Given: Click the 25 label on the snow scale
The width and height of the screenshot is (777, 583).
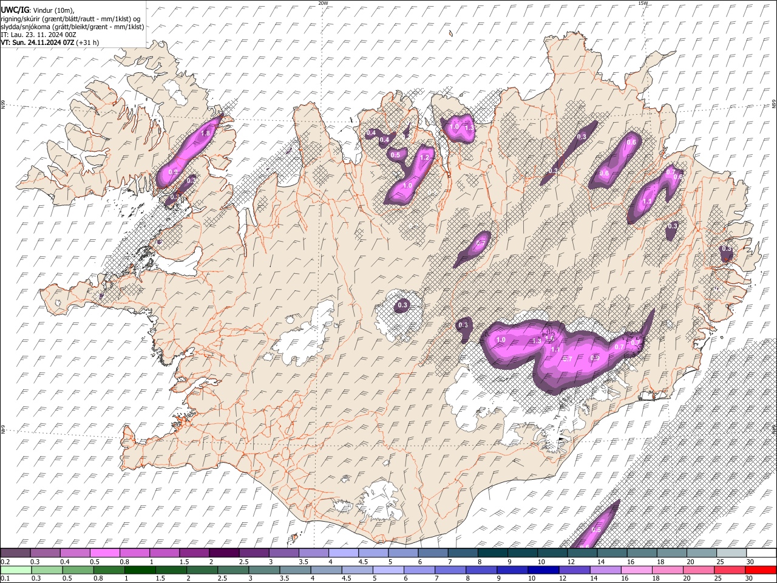Looking at the screenshot, I should [x=720, y=562].
